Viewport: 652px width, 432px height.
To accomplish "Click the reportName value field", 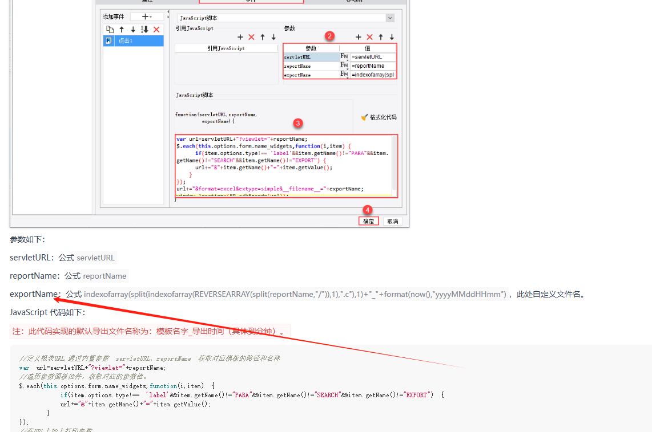I will point(373,66).
